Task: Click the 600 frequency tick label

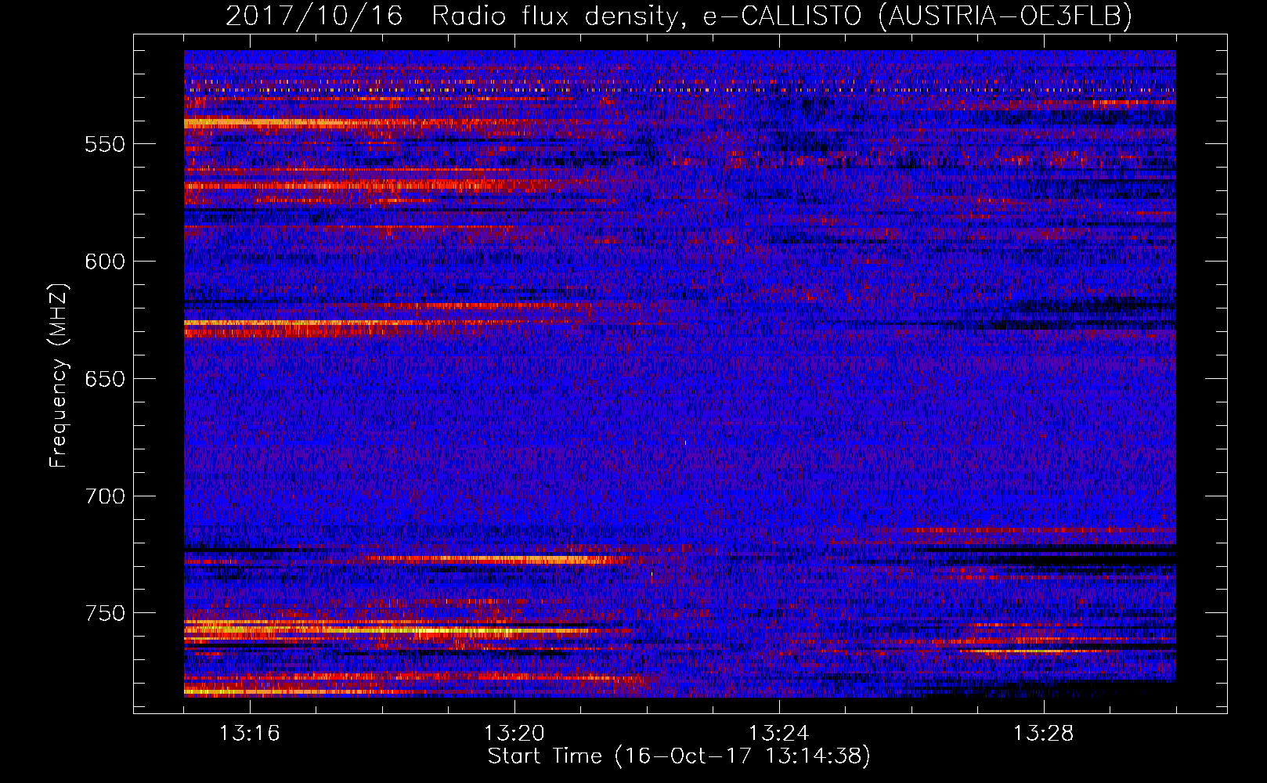Action: (105, 262)
